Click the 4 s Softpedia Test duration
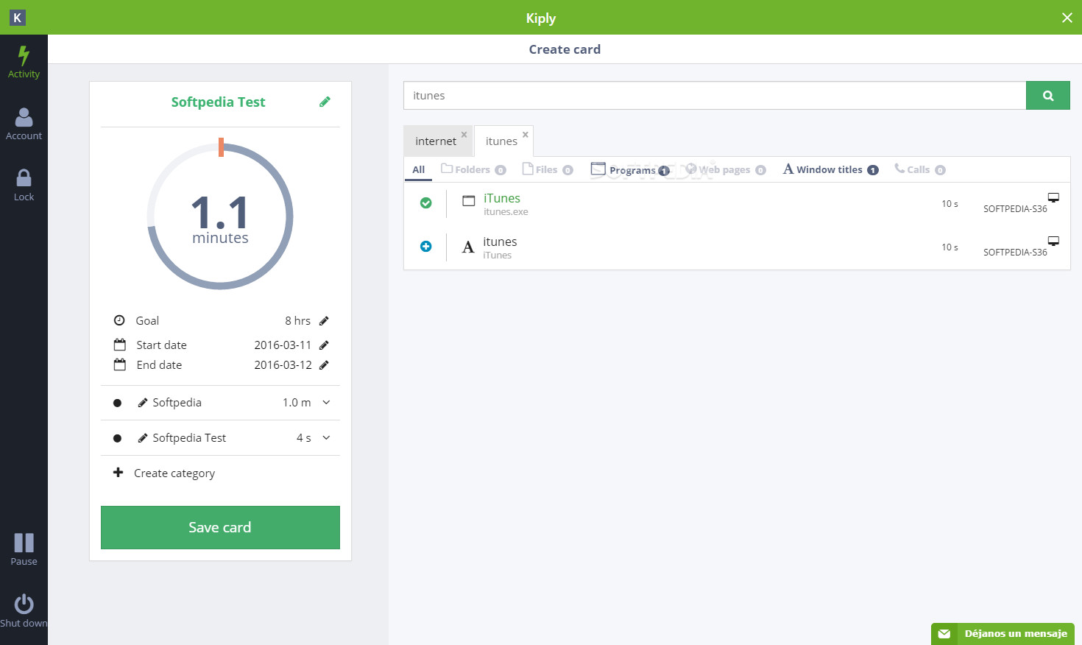 click(x=303, y=438)
